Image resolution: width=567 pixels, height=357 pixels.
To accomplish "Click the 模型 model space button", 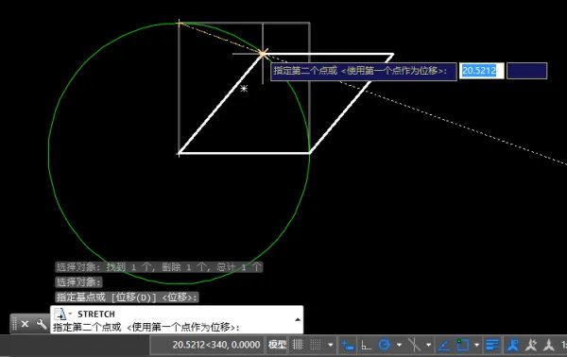I will pyautogui.click(x=277, y=345).
